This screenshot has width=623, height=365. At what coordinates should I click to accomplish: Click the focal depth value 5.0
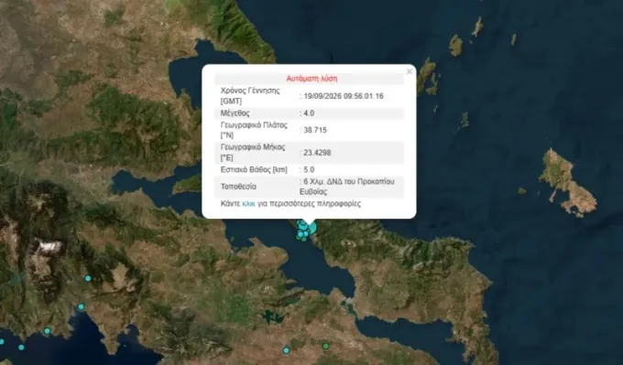point(309,170)
